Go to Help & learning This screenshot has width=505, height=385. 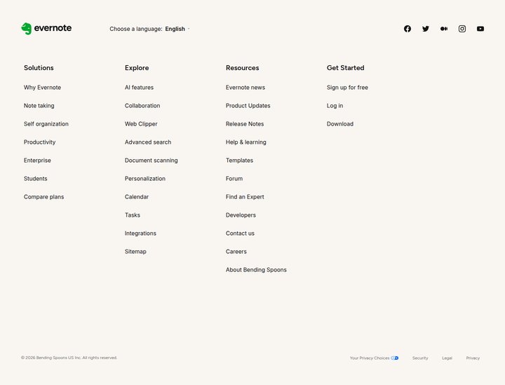tap(246, 142)
